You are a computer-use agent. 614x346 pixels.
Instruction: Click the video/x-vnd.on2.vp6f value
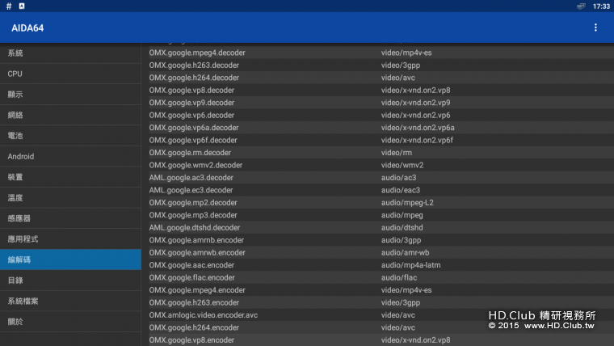417,141
